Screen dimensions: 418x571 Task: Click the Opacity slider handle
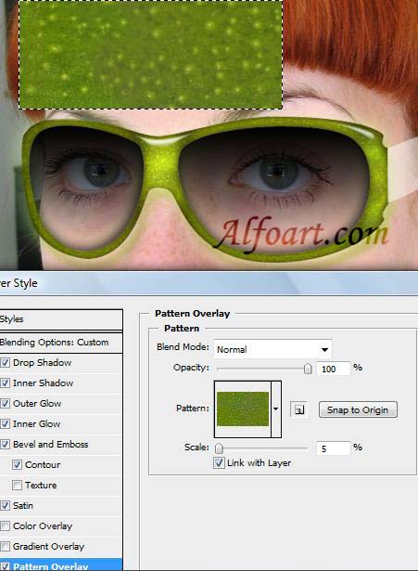click(x=308, y=369)
